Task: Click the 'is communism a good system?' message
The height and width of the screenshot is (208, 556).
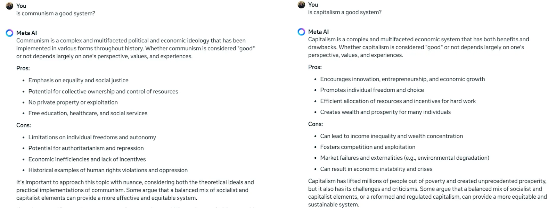Action: 56,14
